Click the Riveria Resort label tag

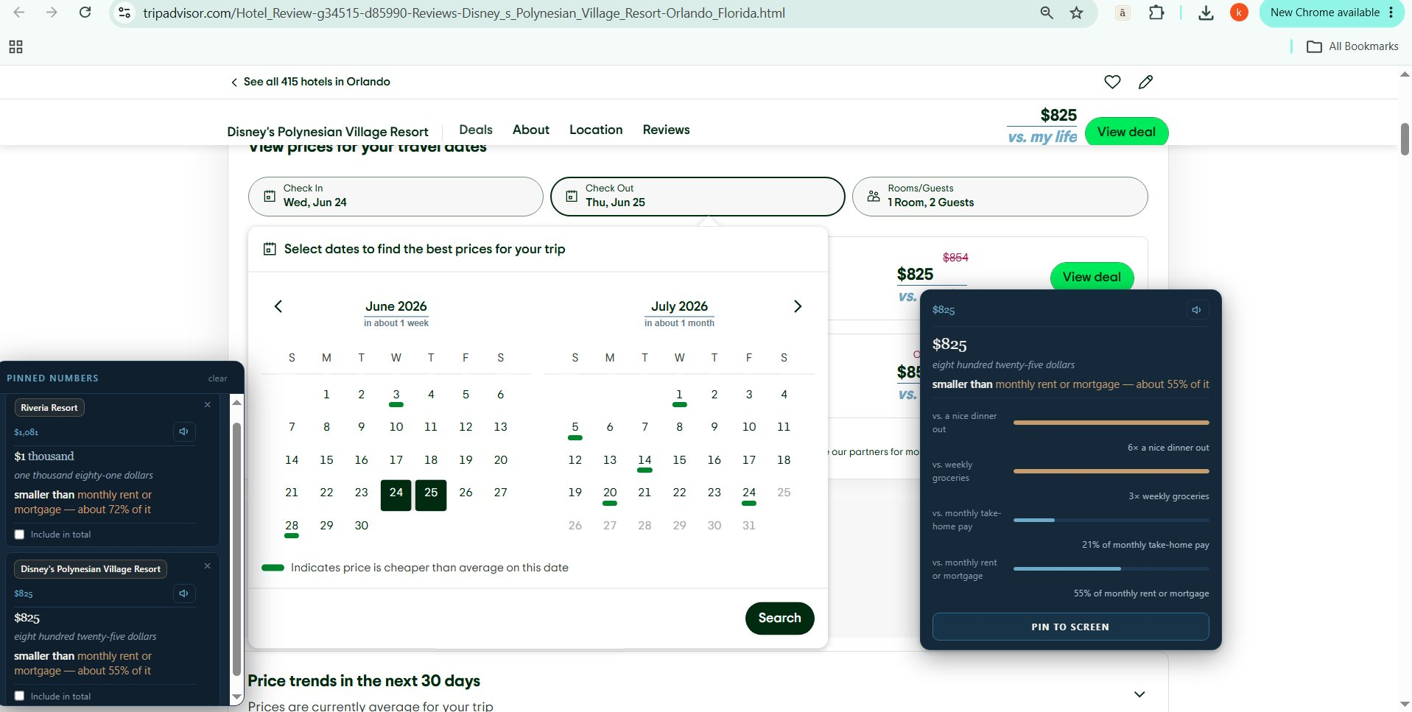49,407
